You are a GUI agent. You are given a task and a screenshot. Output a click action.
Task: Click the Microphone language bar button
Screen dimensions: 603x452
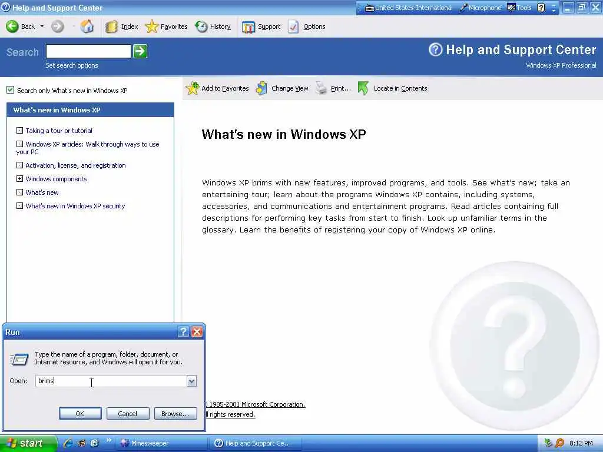click(x=481, y=8)
